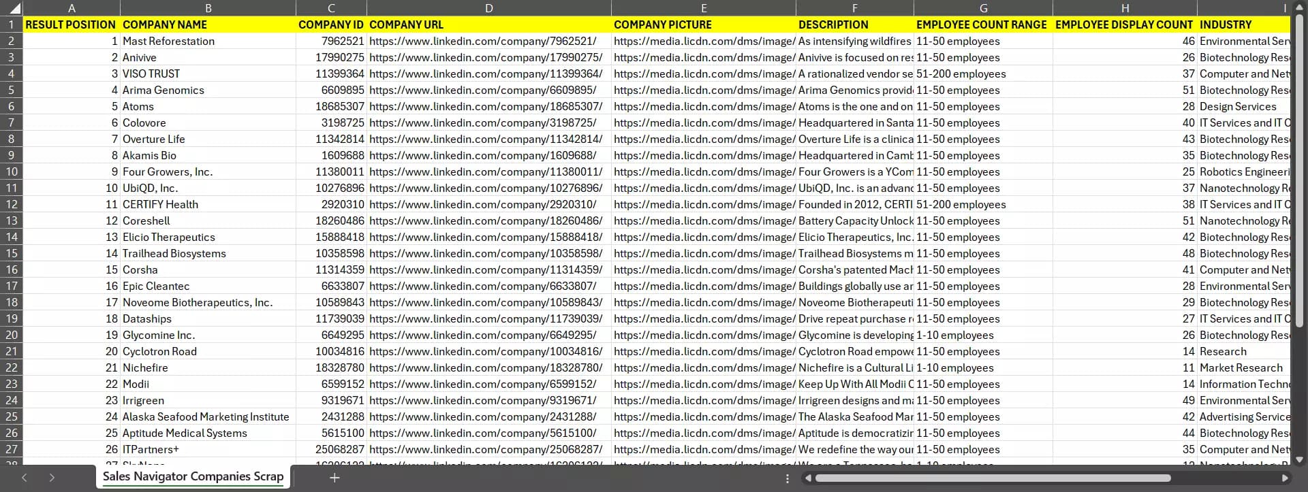Click Irrigreen's employee display count 49

click(1125, 400)
